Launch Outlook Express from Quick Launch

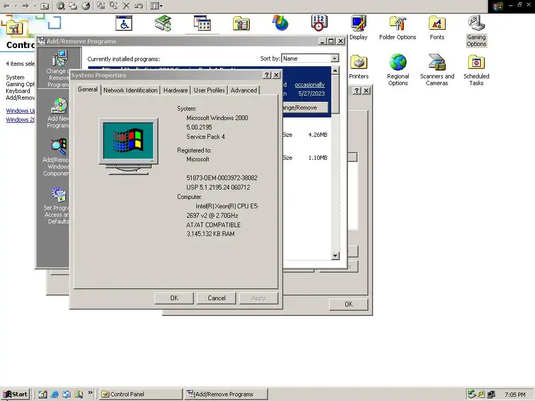[x=66, y=394]
